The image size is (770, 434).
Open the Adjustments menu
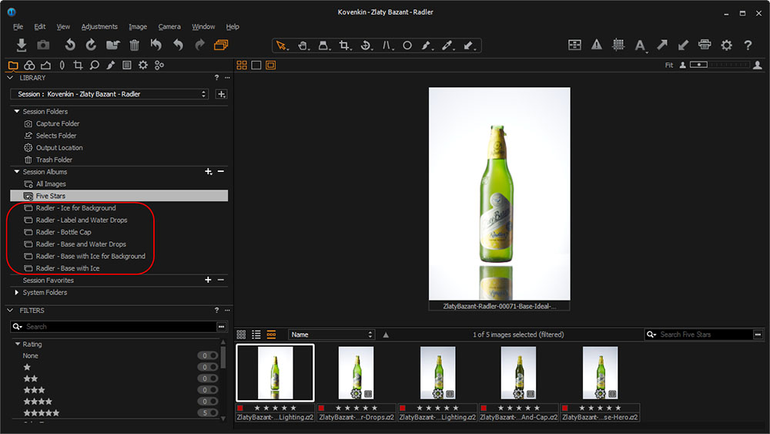coord(99,26)
